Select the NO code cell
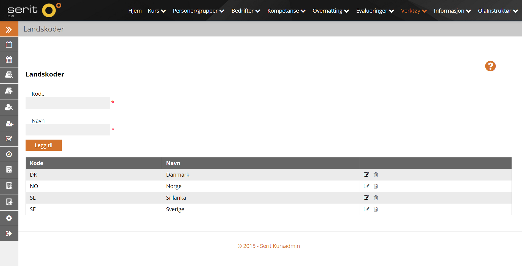522x266 pixels. [x=94, y=186]
